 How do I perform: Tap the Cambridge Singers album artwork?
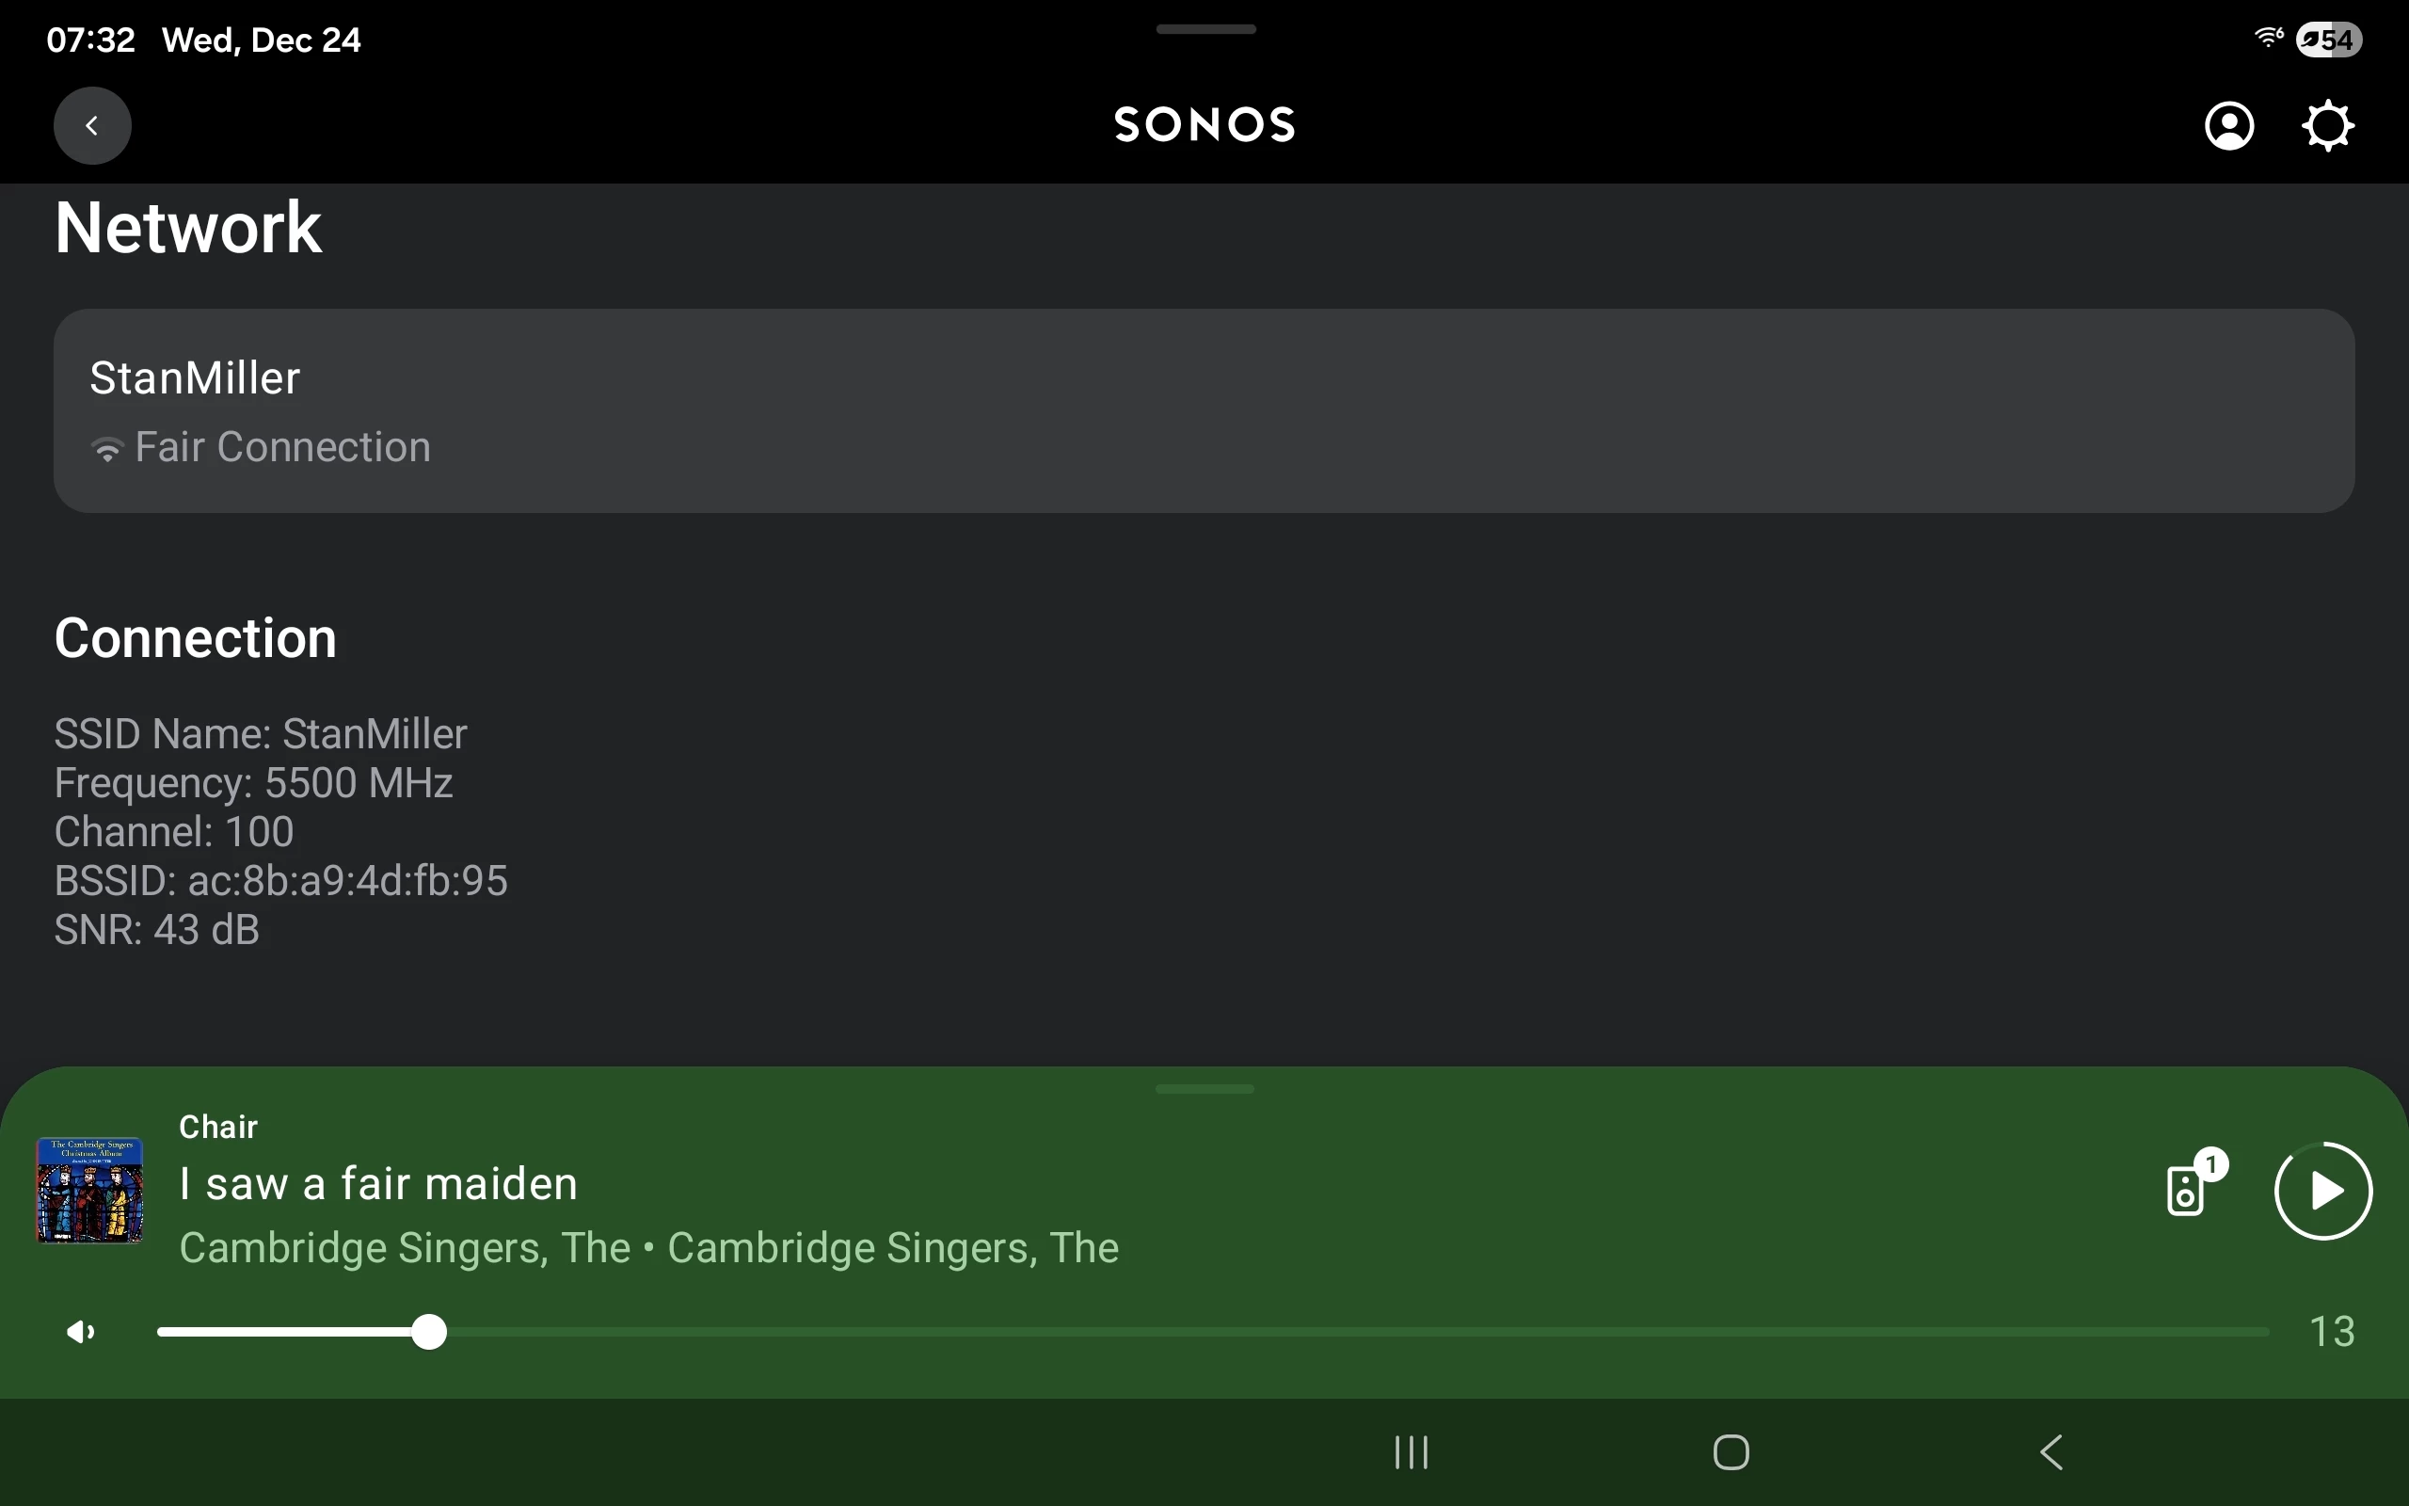coord(89,1191)
